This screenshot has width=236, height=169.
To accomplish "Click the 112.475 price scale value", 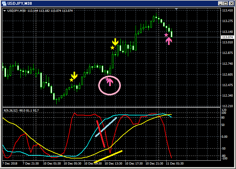I will tap(227, 85).
